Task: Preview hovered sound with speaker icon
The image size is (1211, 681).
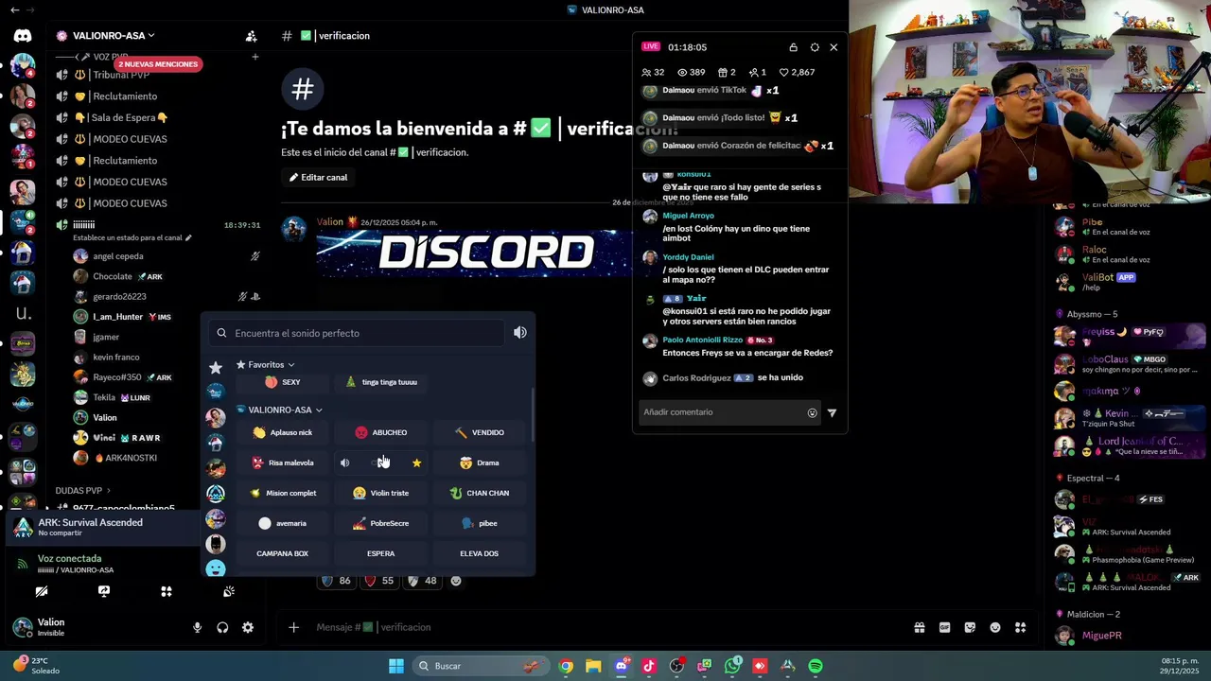Action: click(345, 463)
